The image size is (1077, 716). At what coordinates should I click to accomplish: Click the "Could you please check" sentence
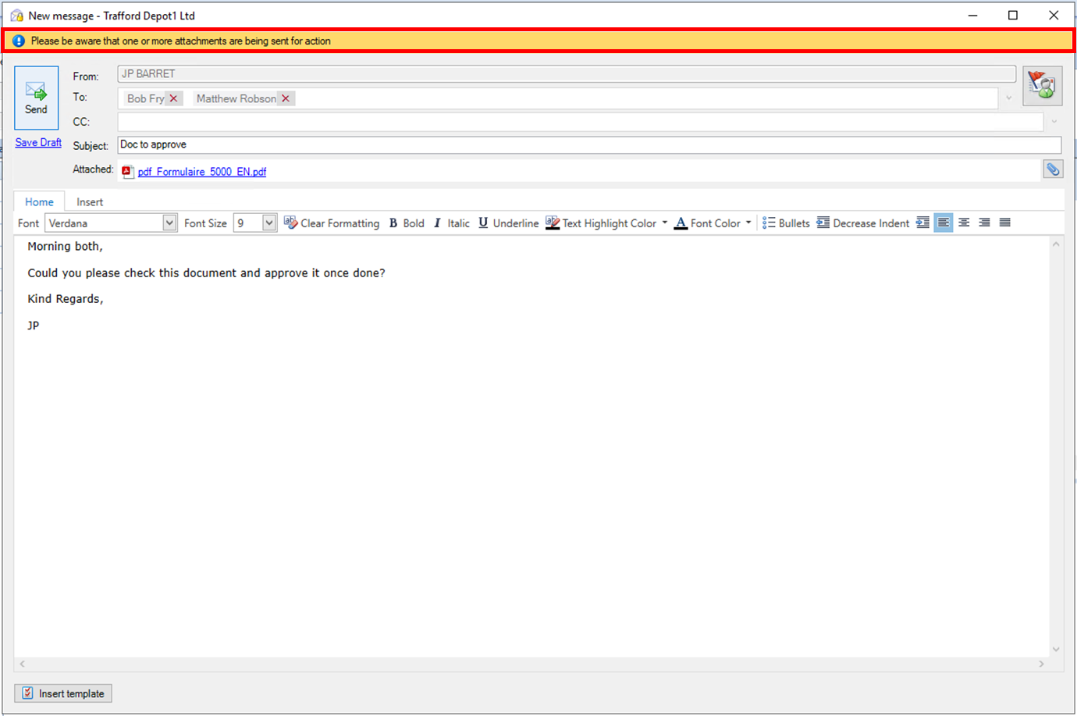pyautogui.click(x=206, y=273)
